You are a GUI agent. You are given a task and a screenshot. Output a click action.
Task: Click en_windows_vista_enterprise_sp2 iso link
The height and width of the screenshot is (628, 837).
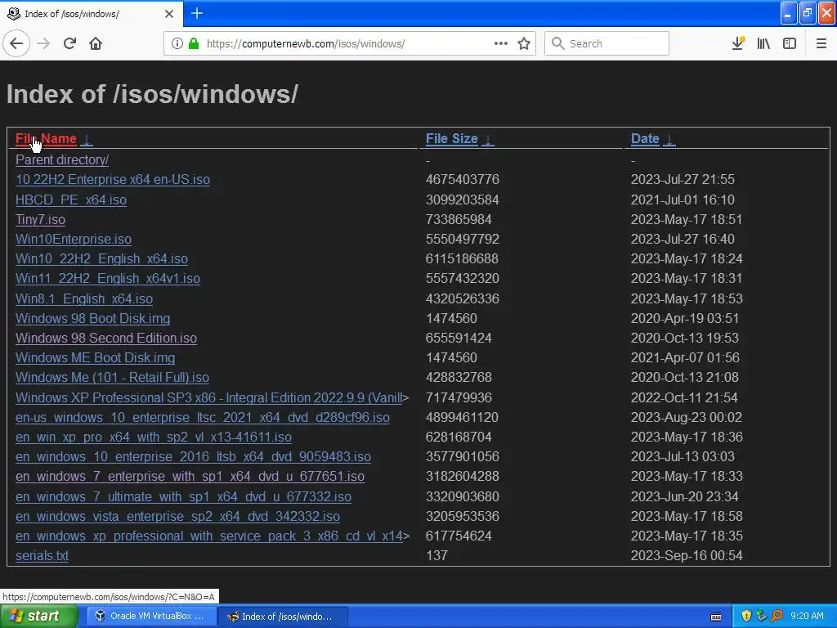click(177, 517)
